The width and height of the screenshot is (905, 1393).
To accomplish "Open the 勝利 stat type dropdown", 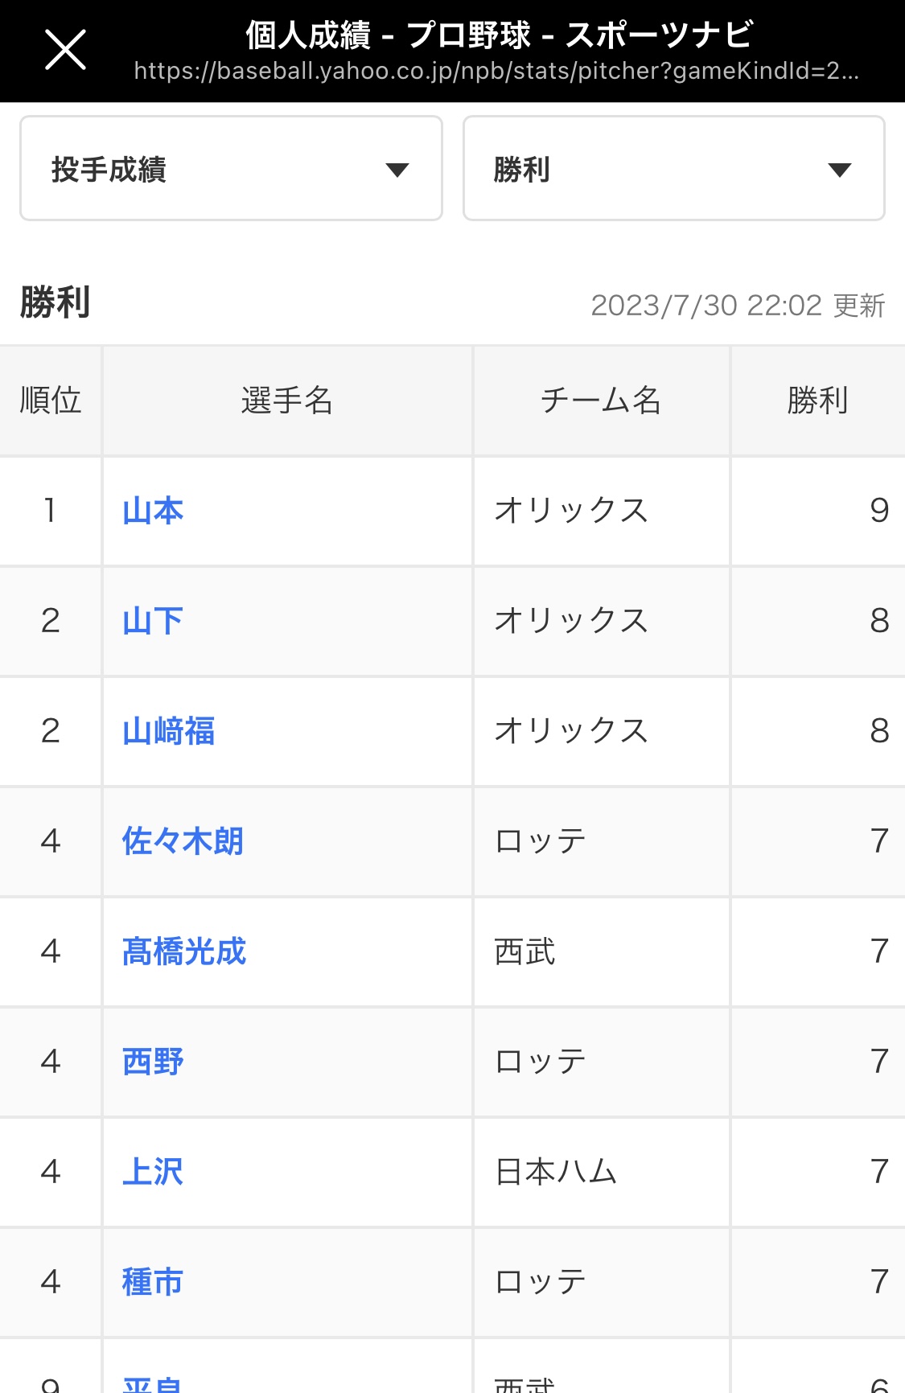I will coord(673,169).
